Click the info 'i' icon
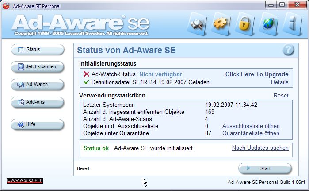Image resolution: width=309 pixels, height=191 pixels. (x=293, y=24)
